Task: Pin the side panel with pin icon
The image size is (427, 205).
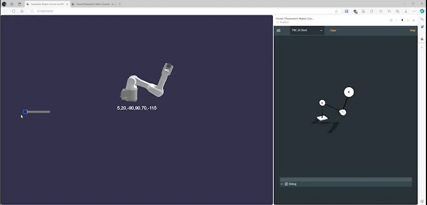Action: [402, 20]
